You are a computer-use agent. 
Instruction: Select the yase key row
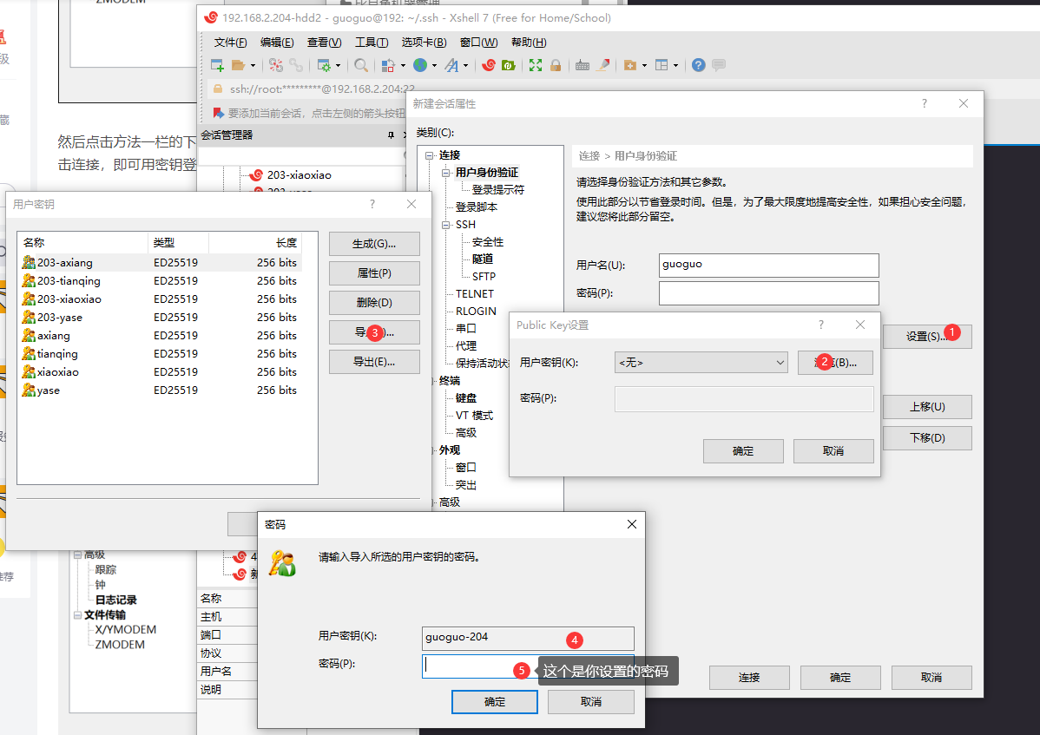[160, 390]
